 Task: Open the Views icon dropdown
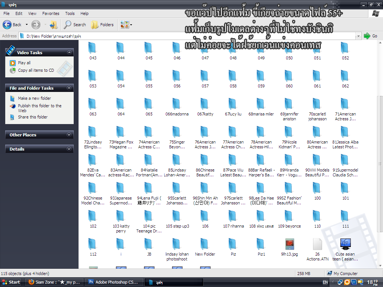click(x=126, y=25)
